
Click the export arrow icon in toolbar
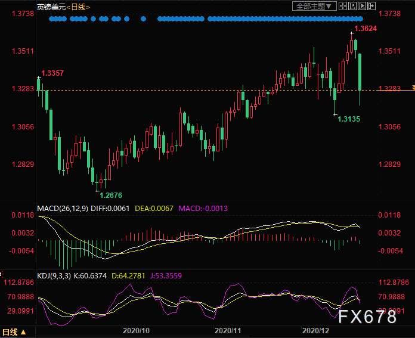point(371,6)
